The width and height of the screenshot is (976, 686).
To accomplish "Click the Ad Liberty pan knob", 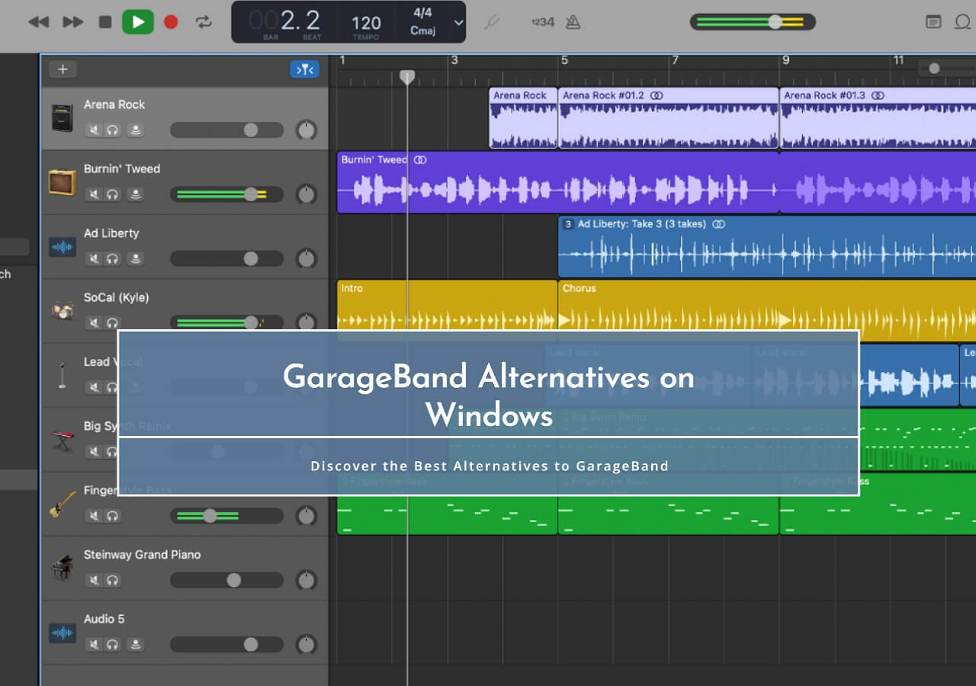I will 307,258.
